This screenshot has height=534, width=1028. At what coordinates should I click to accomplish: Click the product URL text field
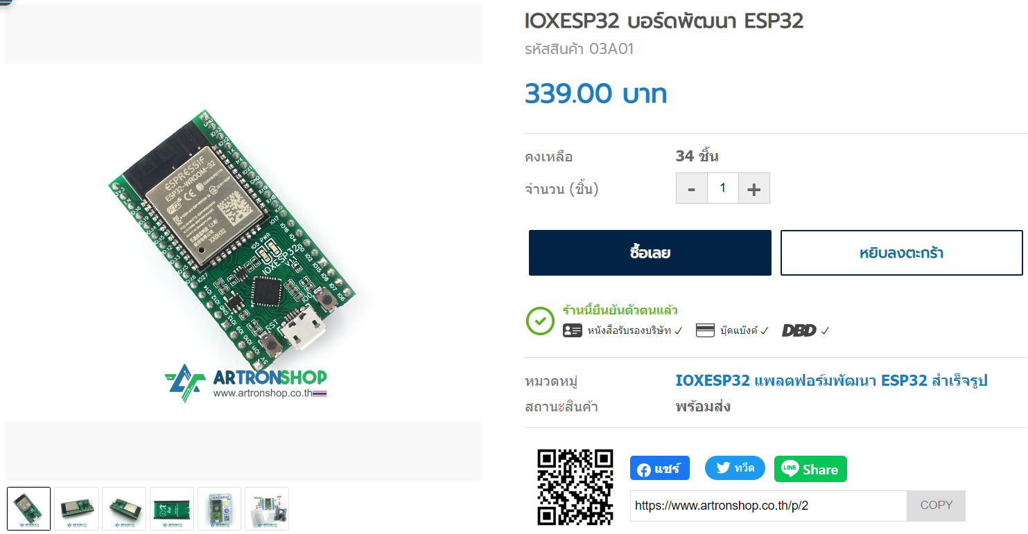[x=768, y=506]
